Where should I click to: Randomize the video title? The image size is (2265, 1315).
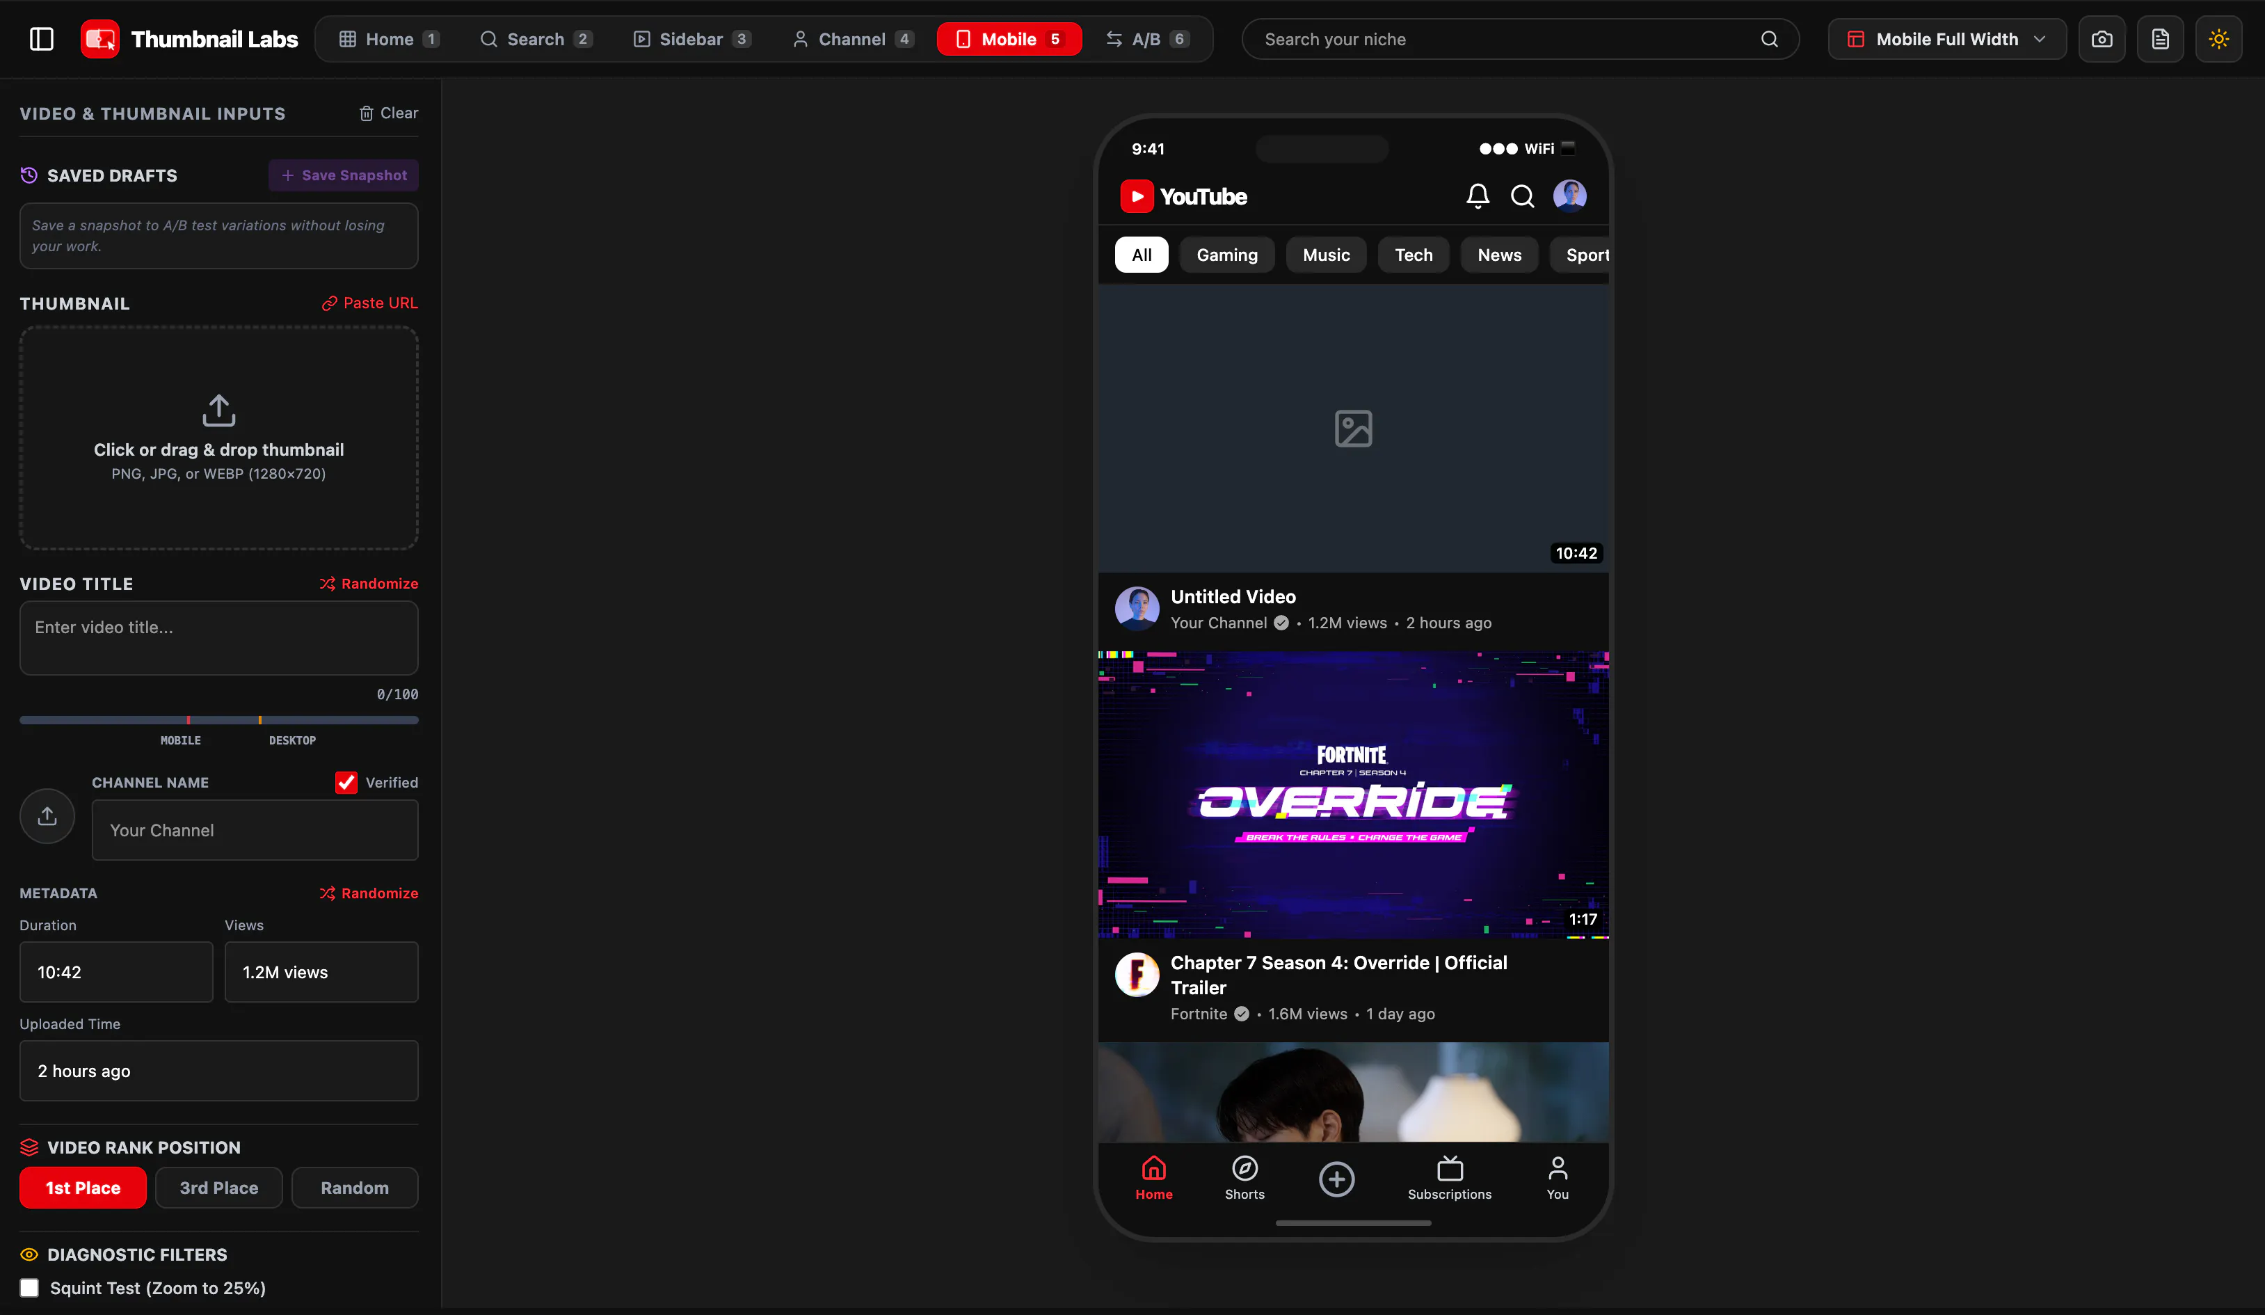(369, 583)
